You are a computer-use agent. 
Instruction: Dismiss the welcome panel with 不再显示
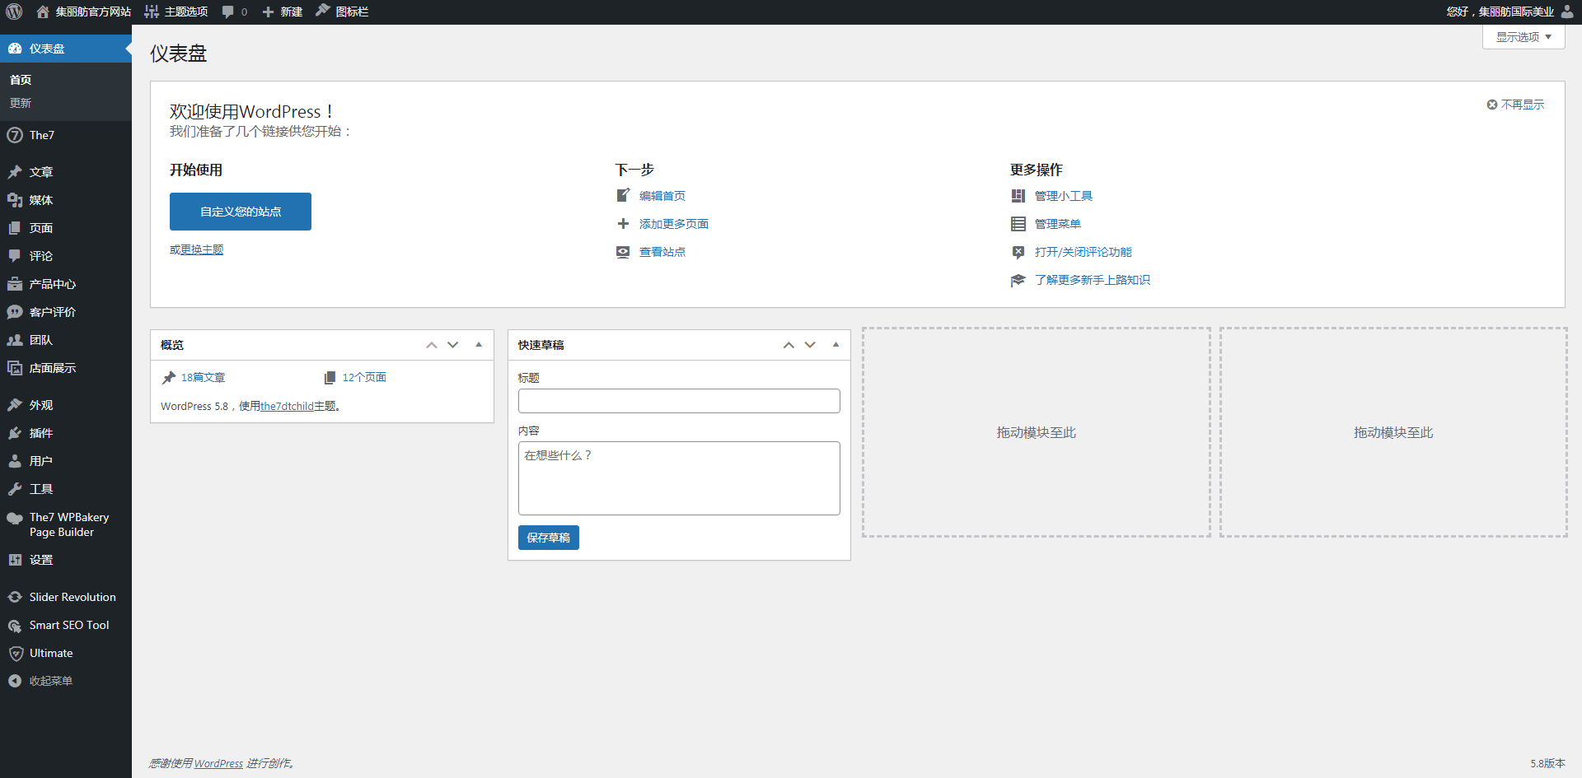pos(1515,105)
